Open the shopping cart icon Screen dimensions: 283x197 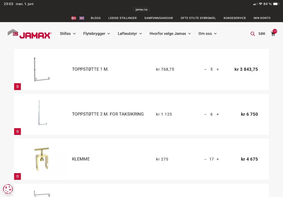click(273, 33)
